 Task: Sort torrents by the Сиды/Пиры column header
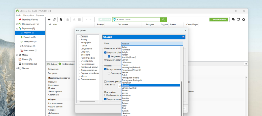pos(192,24)
